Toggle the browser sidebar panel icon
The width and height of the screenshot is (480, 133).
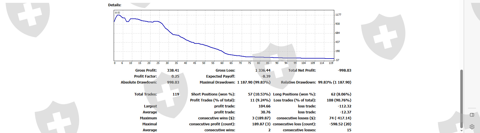pyautogui.click(x=472, y=115)
